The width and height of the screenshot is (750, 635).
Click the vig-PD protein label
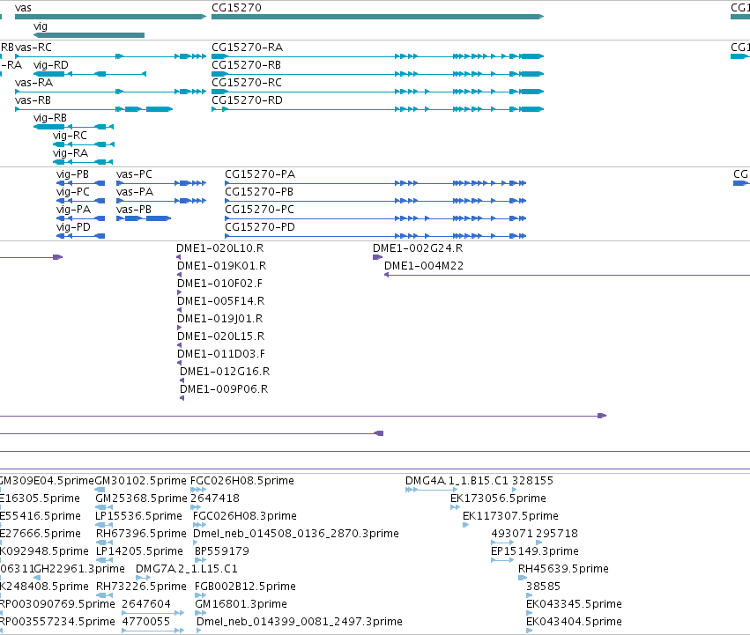click(x=74, y=227)
